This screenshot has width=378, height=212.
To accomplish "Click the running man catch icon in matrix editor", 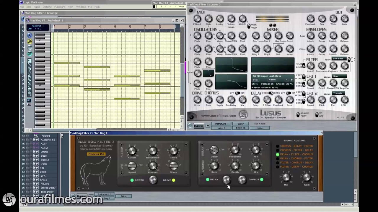I will coord(30,35).
